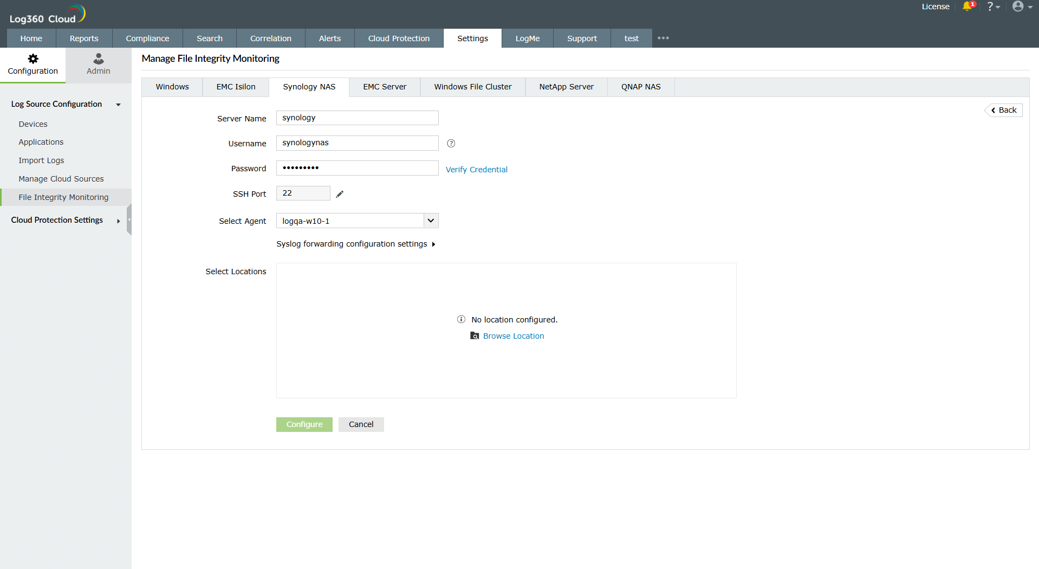1039x569 pixels.
Task: Open the Windows File Cluster tab
Action: point(473,87)
